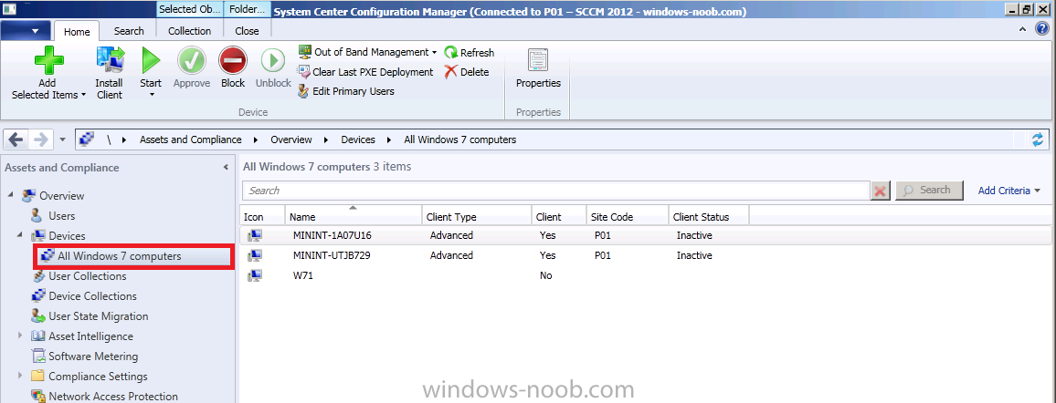This screenshot has width=1056, height=403.
Task: Click Clear Last PXE Deployment
Action: 365,72
